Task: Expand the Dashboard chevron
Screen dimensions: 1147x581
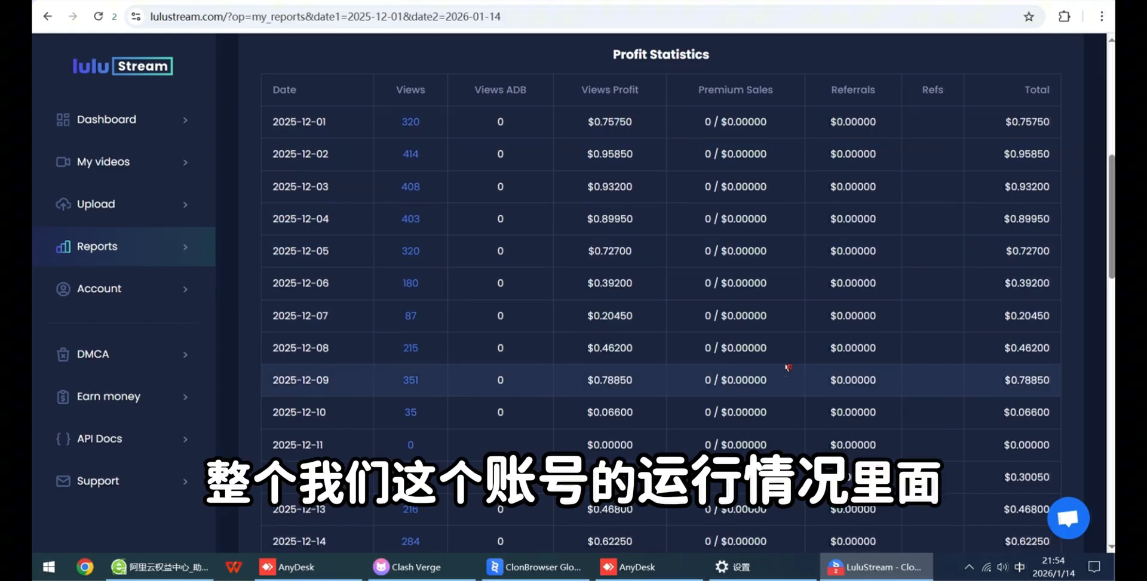Action: 185,120
